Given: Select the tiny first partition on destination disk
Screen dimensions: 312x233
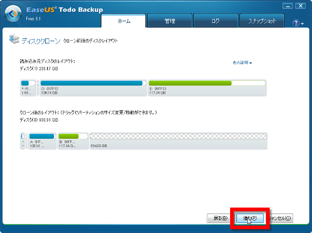Looking at the screenshot, I should pos(23,141).
